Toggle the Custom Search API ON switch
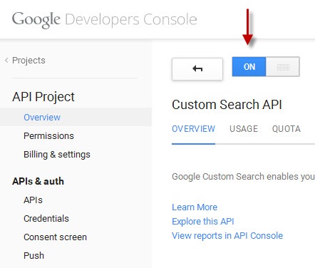315x268 pixels. click(266, 66)
